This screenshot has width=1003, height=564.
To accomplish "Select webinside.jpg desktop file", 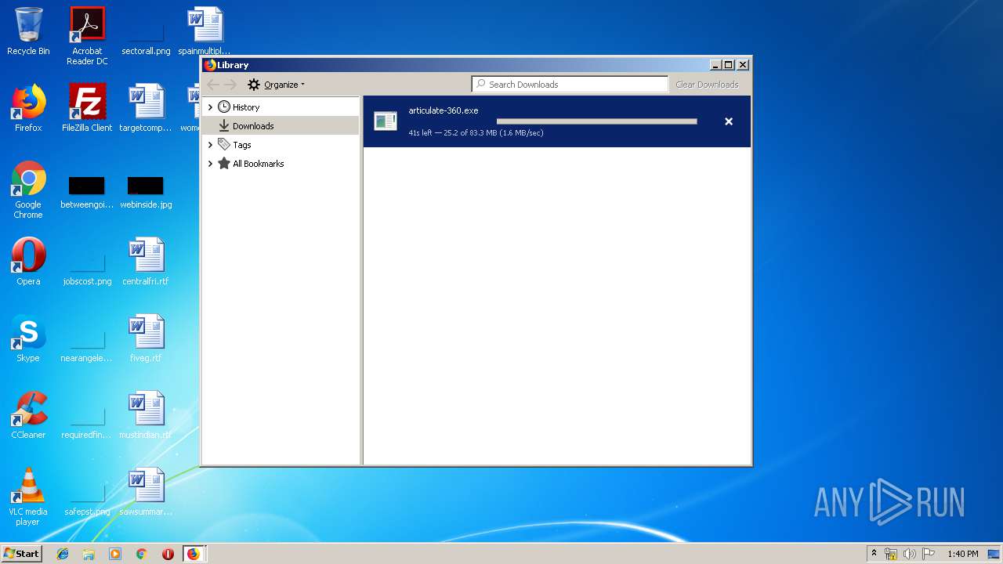I will point(146,193).
